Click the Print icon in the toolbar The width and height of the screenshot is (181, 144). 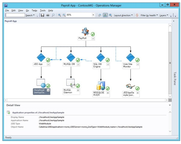click(48, 15)
